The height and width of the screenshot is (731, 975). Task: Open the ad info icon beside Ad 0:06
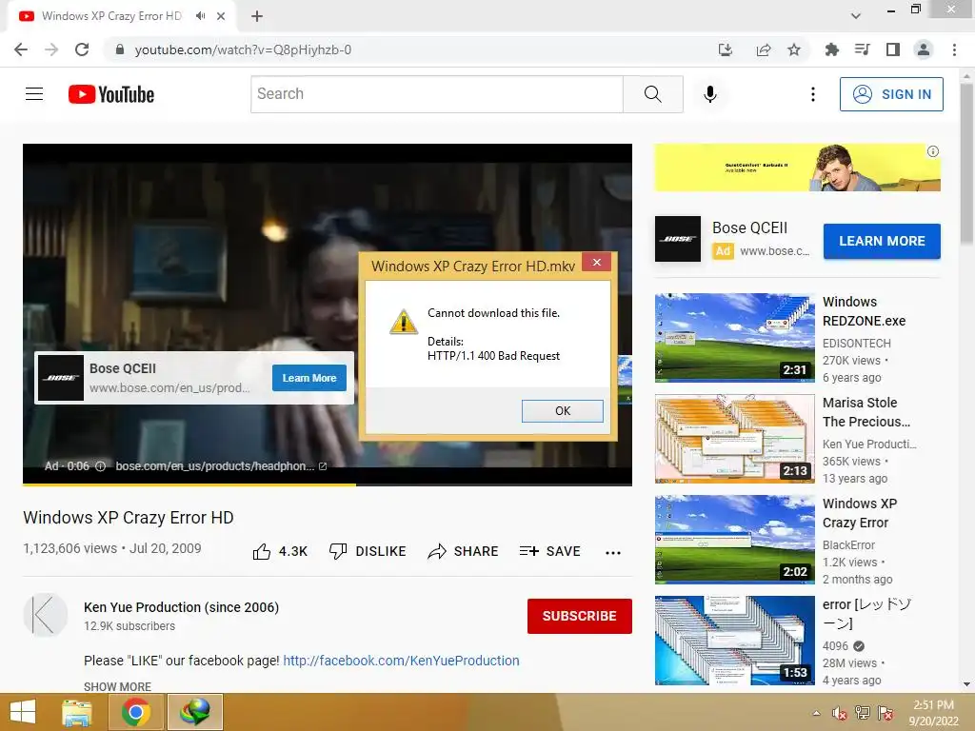tap(100, 466)
